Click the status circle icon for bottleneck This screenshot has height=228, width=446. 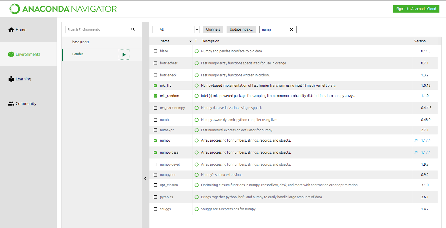coord(197,75)
